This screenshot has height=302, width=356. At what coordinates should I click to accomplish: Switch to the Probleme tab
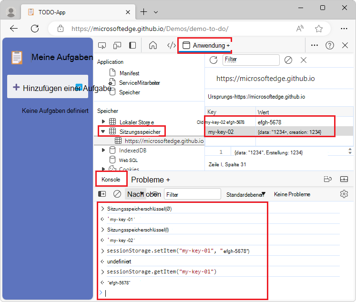click(150, 180)
